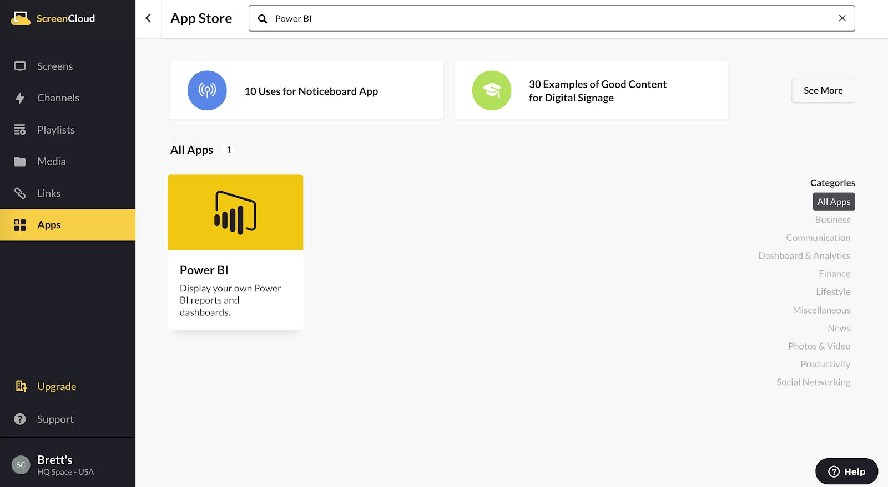Click the green graduation cap icon
Screen dimensions: 888x487
click(492, 90)
